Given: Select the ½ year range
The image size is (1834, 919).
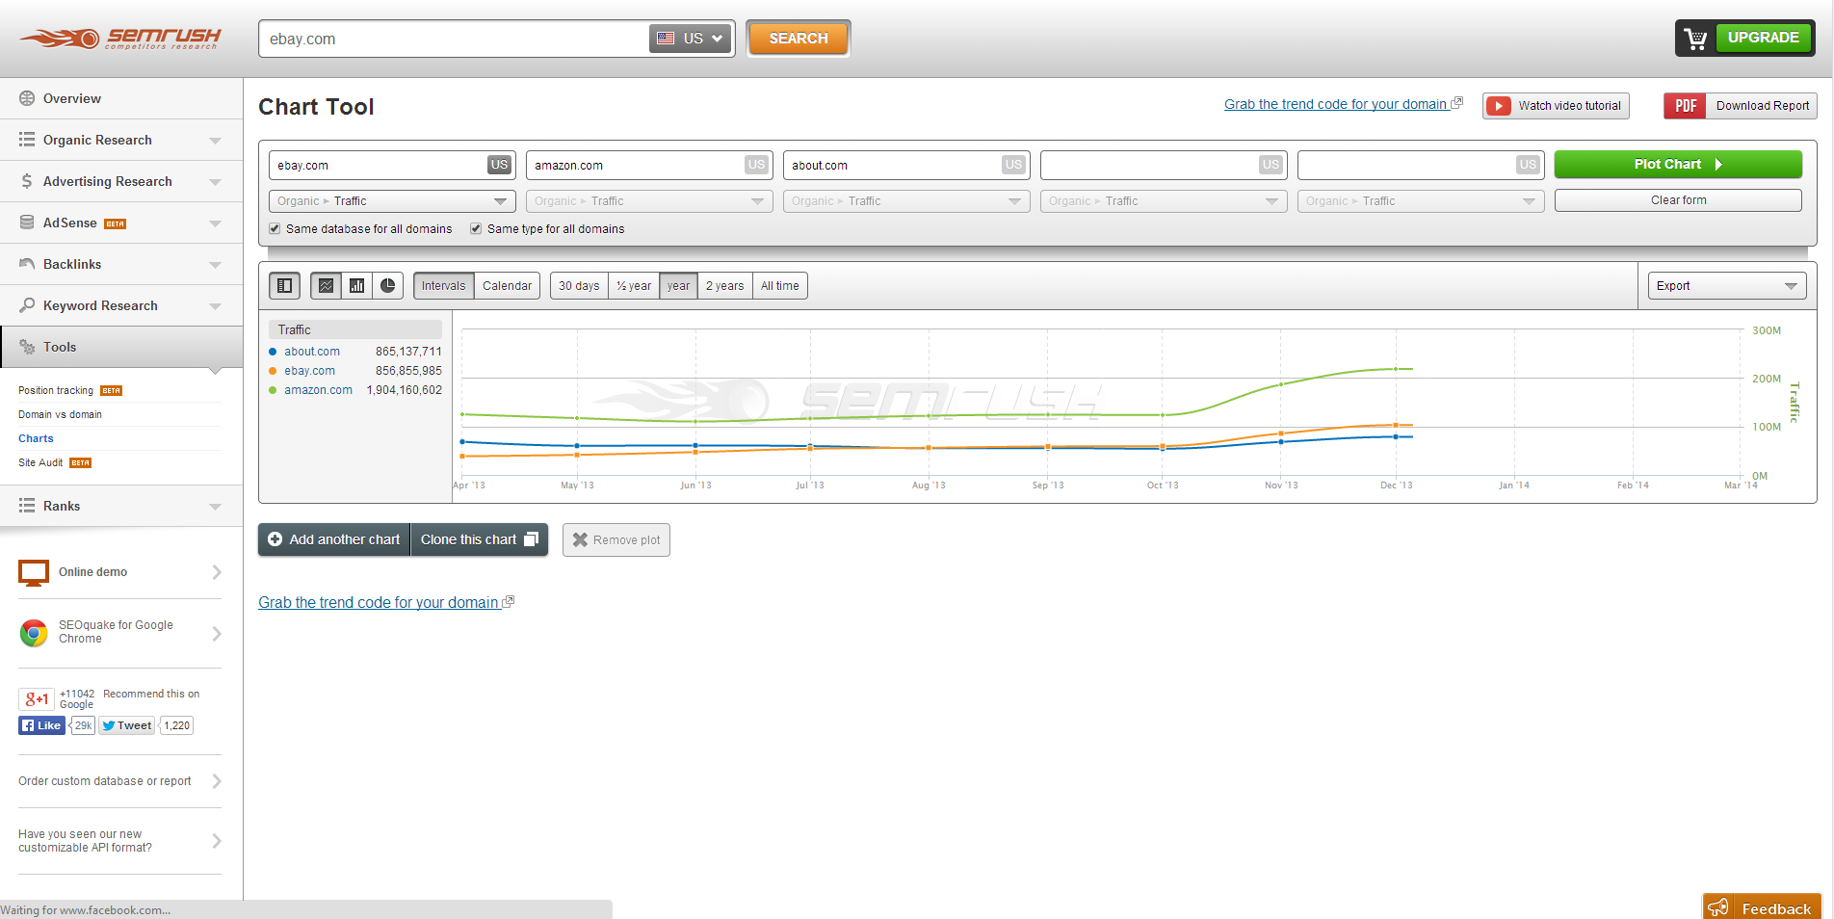Looking at the screenshot, I should point(634,286).
